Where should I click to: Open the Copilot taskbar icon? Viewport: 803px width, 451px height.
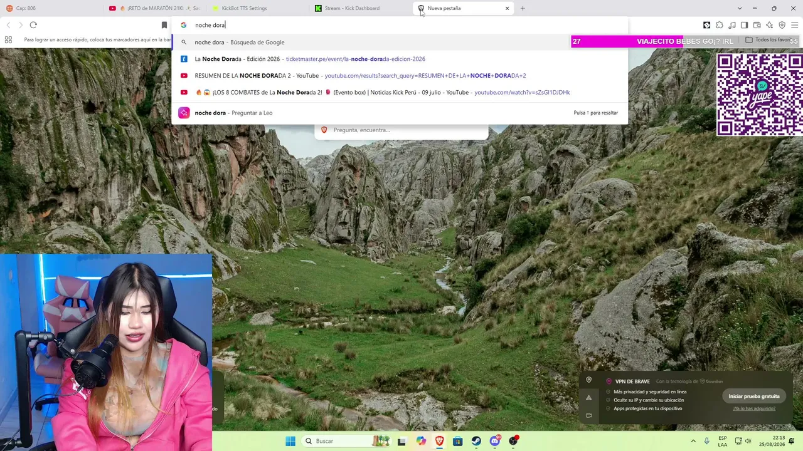(421, 441)
